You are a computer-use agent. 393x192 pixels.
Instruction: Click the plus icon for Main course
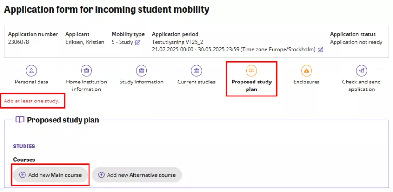coord(23,175)
